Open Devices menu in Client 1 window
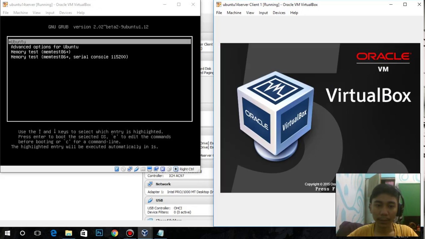 pyautogui.click(x=279, y=13)
